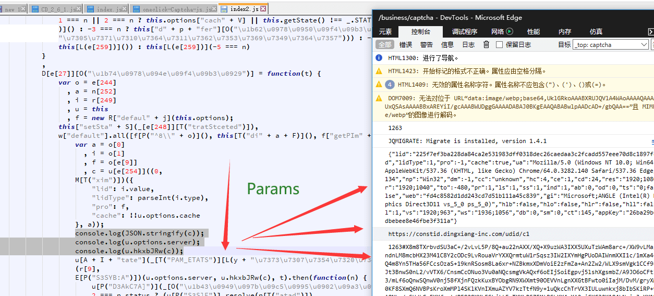
Task: Close the index2.js editor tab
Action: pos(263,9)
